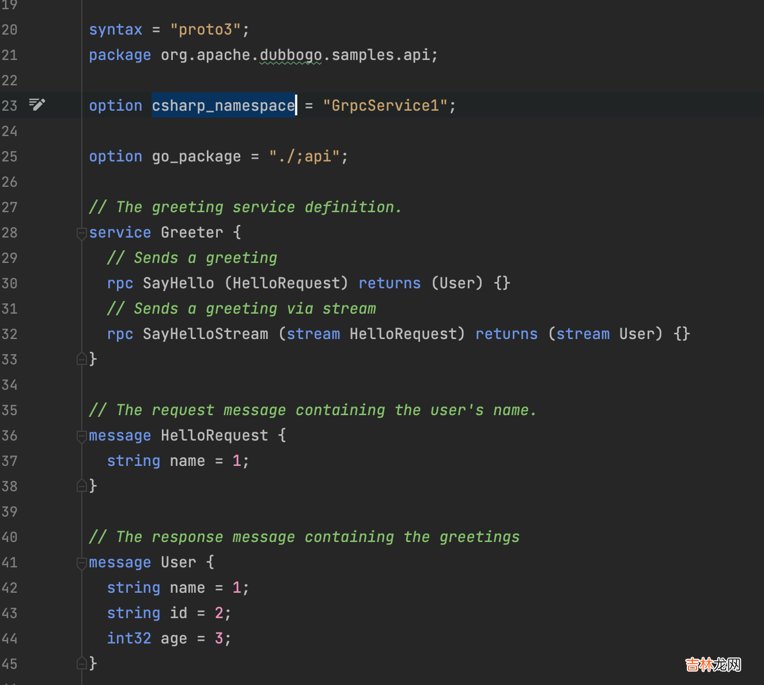Click the fold end marker on line 38
Viewport: 764px width, 685px height.
coord(81,485)
